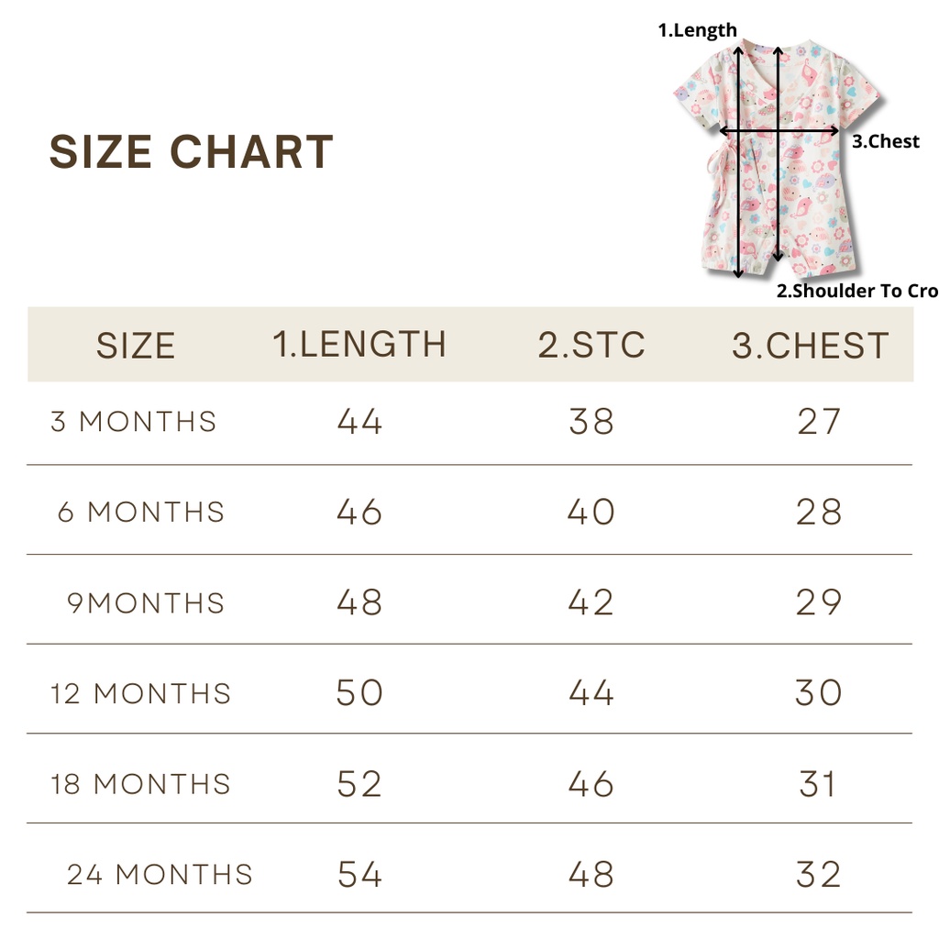This screenshot has width=939, height=939.
Task: Click chest value 32 for 24 months
Action: click(x=819, y=874)
